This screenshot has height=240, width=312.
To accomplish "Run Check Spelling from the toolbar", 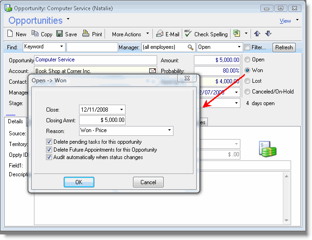I will [x=188, y=34].
